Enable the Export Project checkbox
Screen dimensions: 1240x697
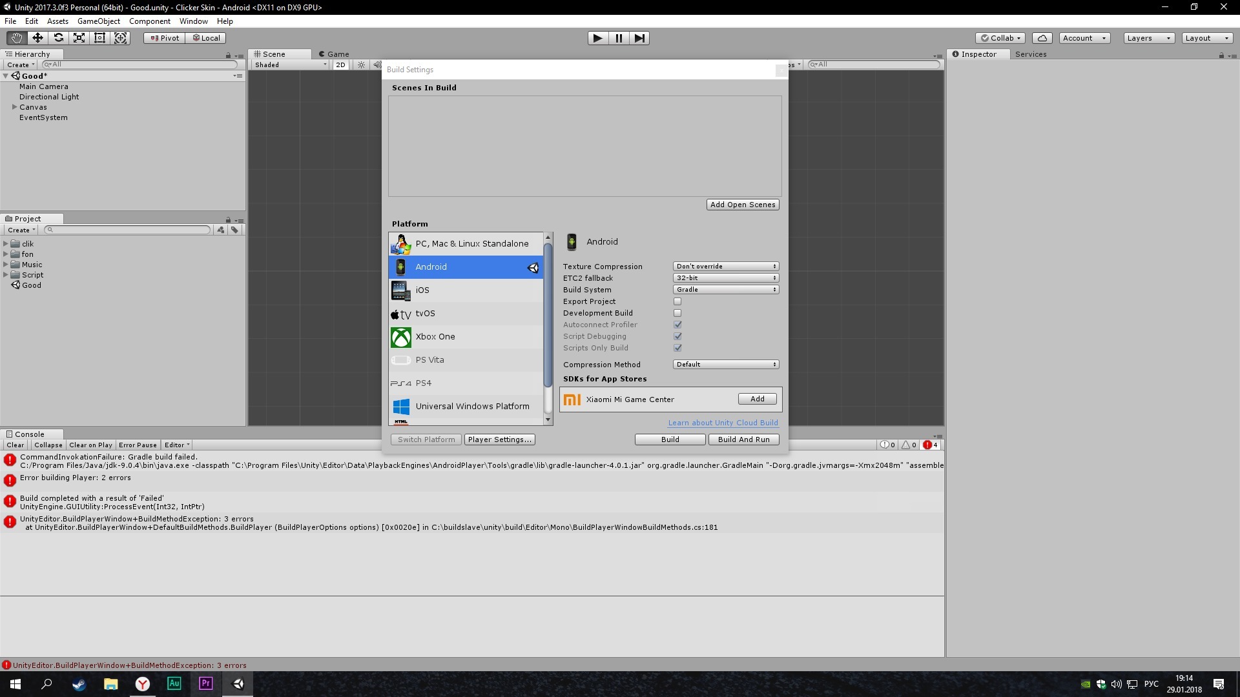[x=677, y=301]
